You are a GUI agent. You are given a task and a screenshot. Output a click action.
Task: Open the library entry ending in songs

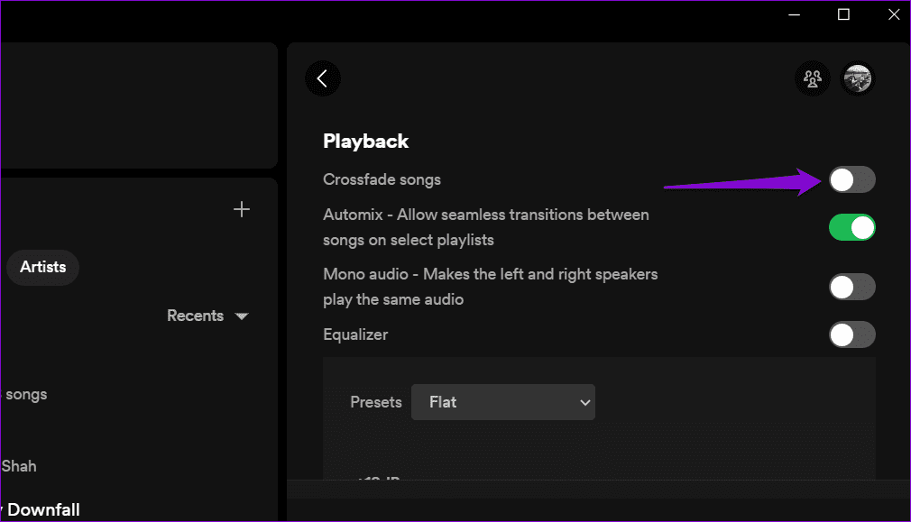coord(24,394)
